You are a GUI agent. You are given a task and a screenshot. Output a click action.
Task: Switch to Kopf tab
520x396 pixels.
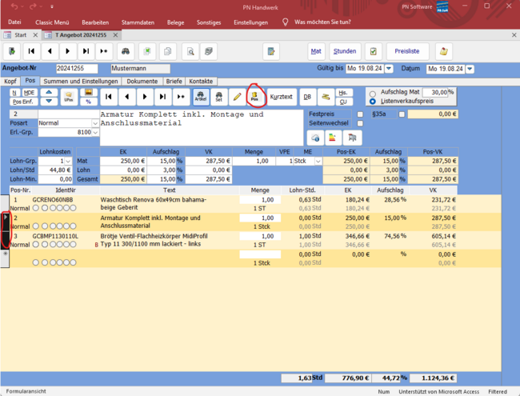point(10,82)
